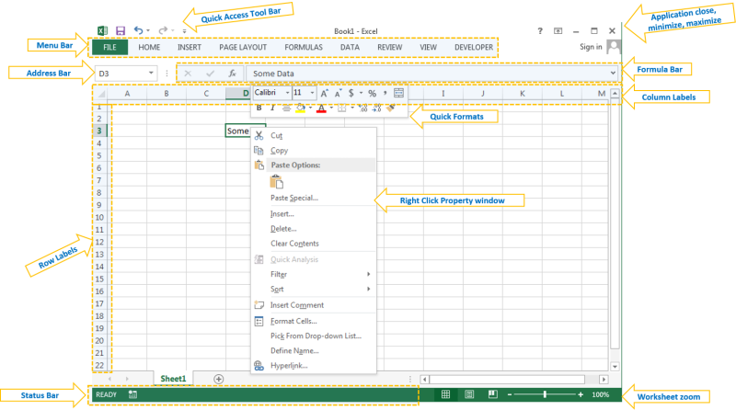736x410 pixels.
Task: Click Sign in
Action: pos(591,47)
